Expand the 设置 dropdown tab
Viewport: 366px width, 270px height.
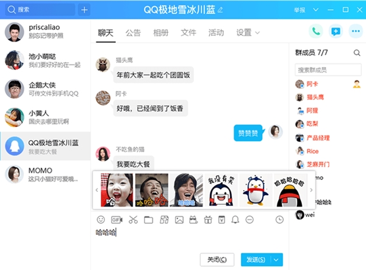248,32
